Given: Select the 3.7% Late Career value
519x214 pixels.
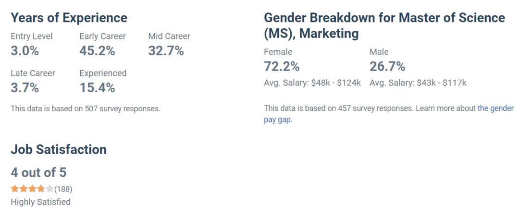Looking at the screenshot, I should [25, 88].
